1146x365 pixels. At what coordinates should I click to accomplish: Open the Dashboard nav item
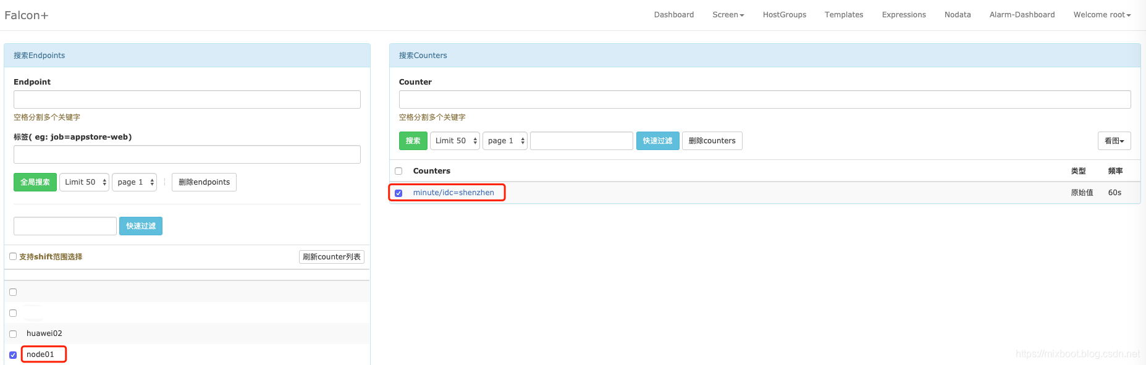coord(673,15)
